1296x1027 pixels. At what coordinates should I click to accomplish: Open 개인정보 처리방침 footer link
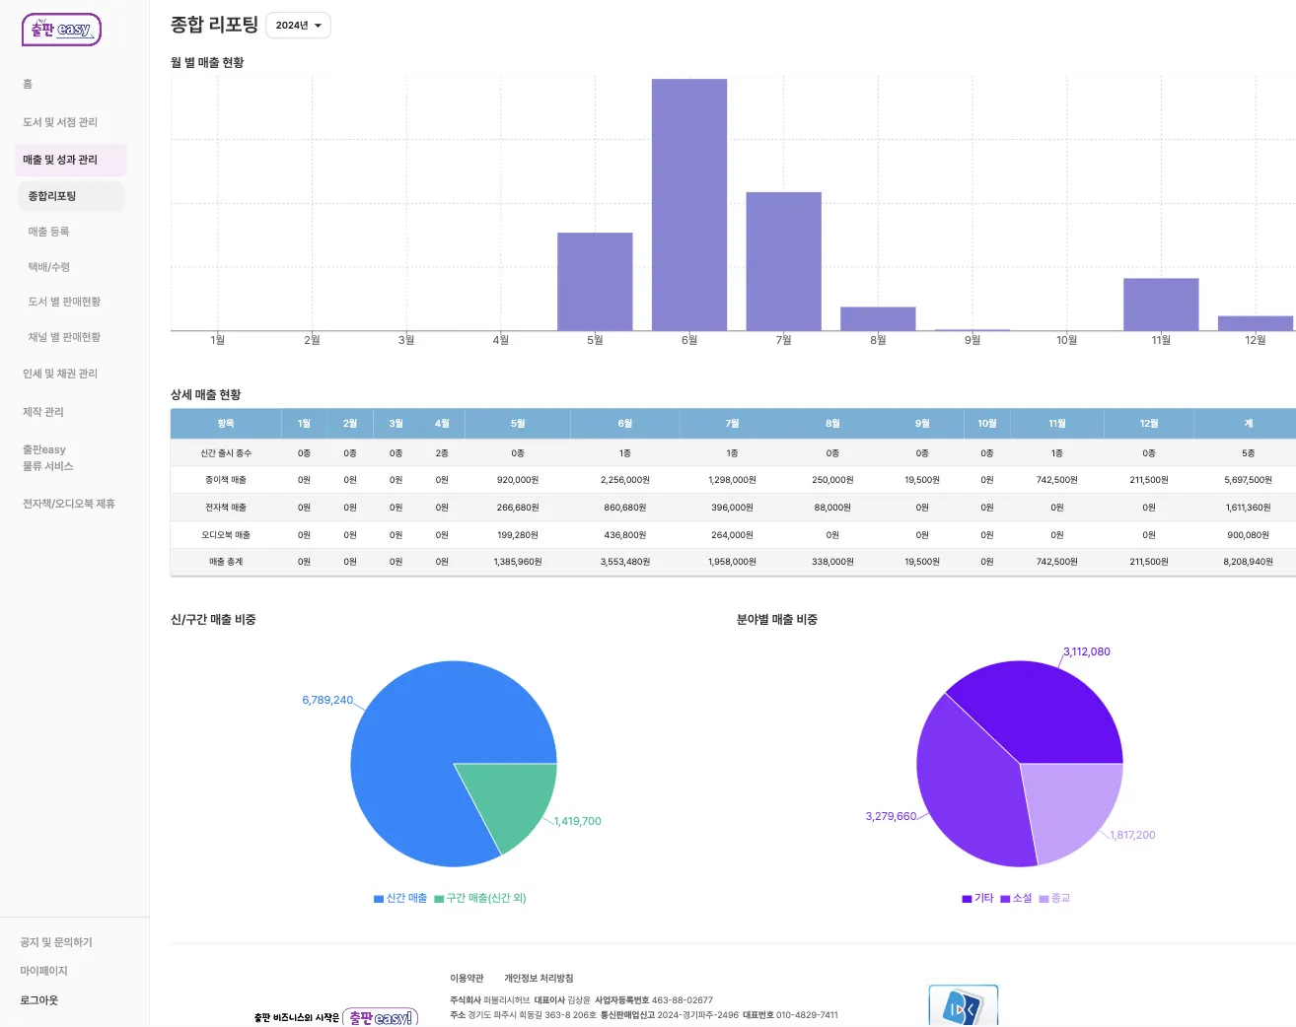(539, 978)
